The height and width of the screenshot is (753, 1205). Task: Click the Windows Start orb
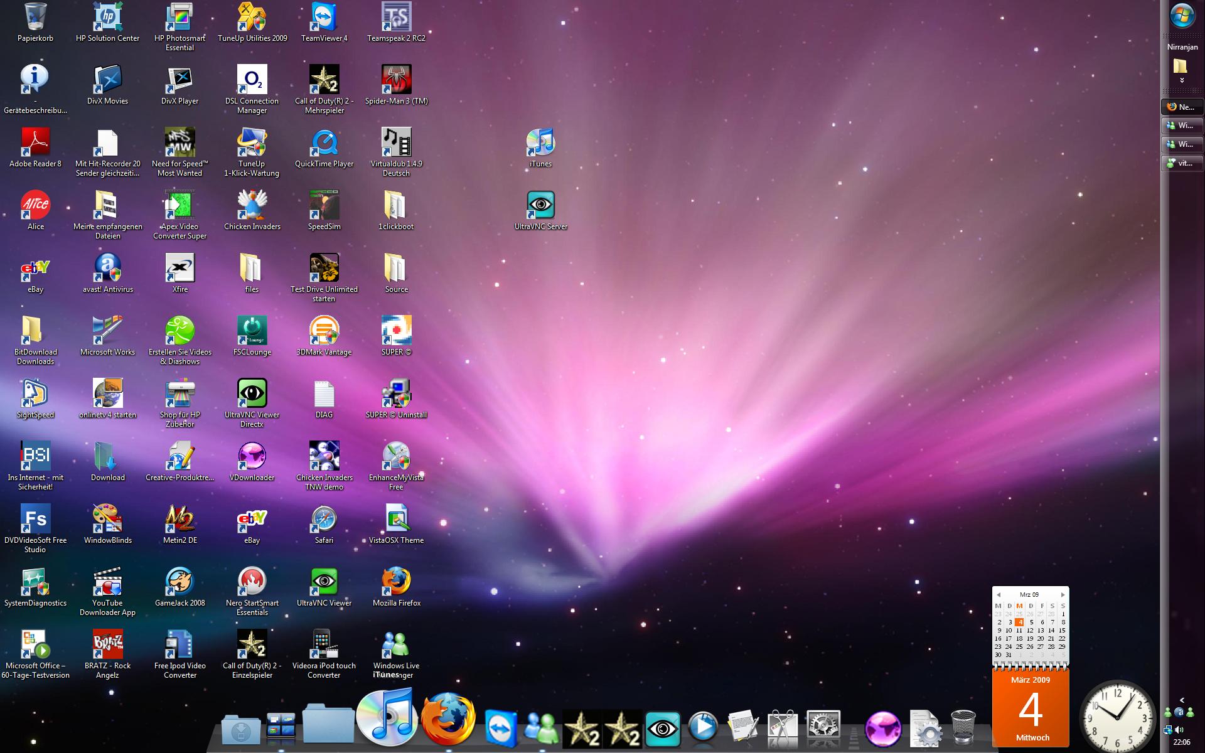point(1182,17)
